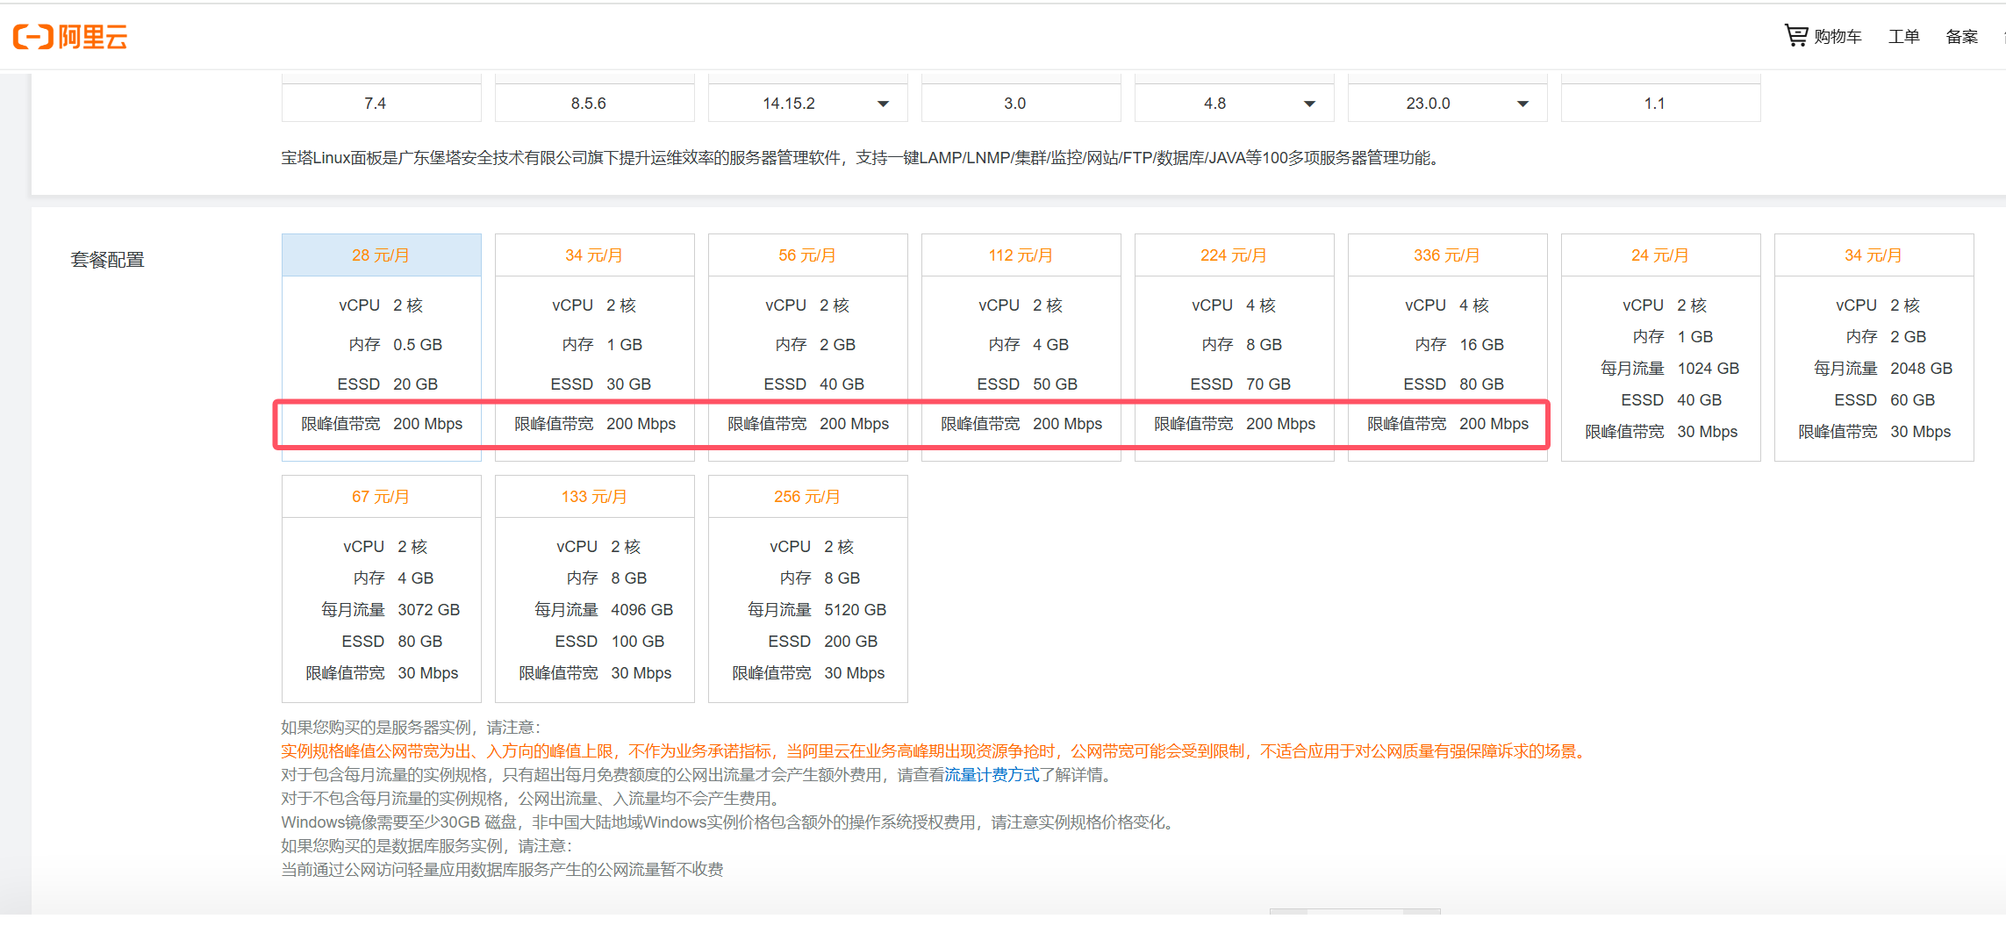Viewport: 2006px width, 926px height.
Task: Open the 流量计费方式 link
Action: (992, 775)
